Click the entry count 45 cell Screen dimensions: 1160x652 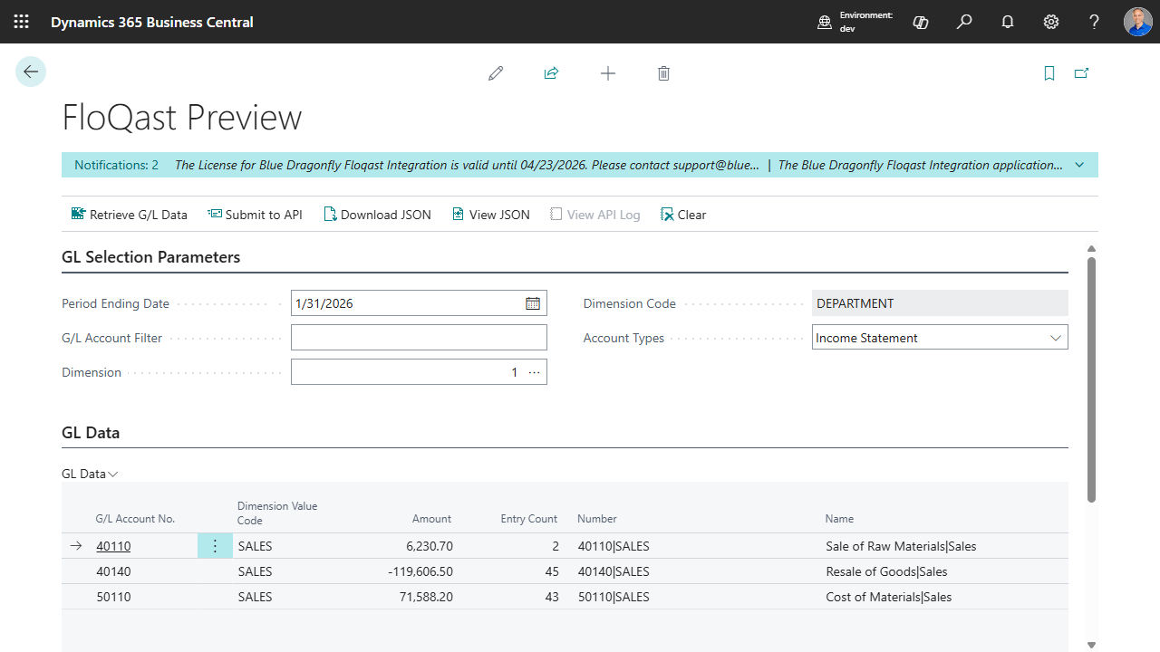(550, 571)
